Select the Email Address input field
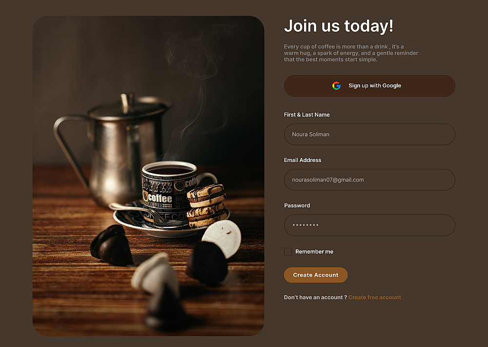This screenshot has height=347, width=488. point(369,180)
